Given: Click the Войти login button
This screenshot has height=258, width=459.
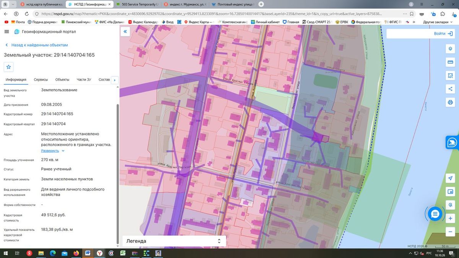Looking at the screenshot, I should click(444, 34).
